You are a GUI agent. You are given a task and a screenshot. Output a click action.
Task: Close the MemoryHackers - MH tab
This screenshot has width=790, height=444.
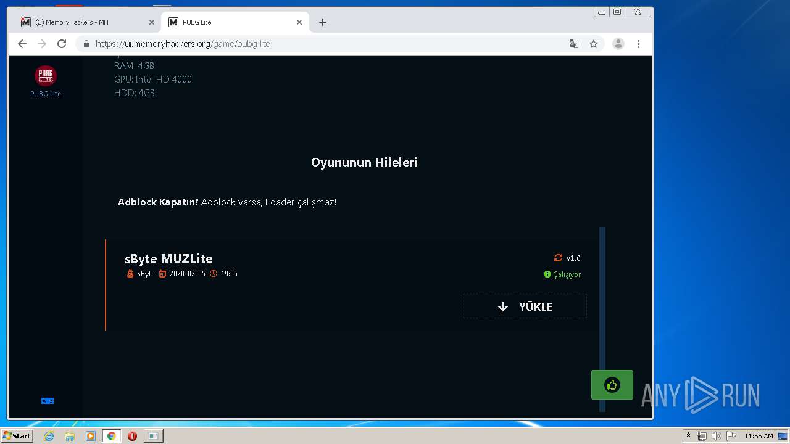click(x=152, y=22)
